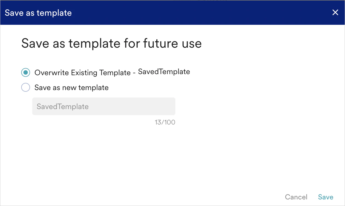
Task: Select the Overwrite Existing Template option
Action: click(25, 72)
